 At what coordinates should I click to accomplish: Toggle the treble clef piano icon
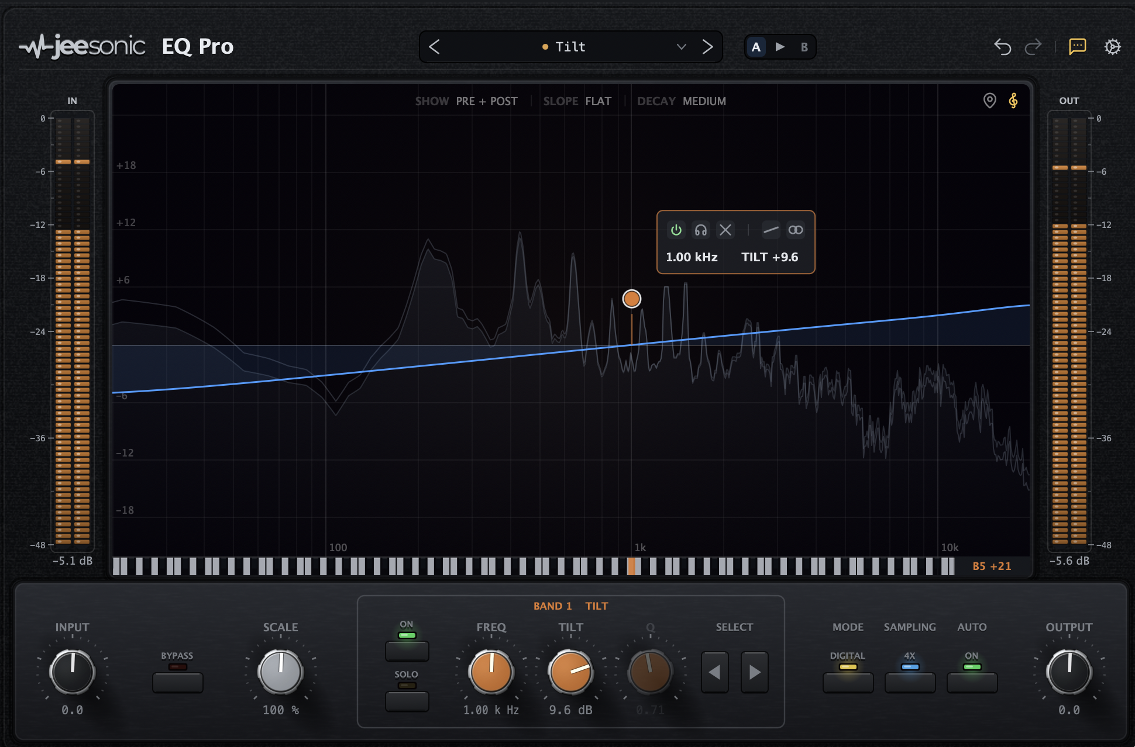(1013, 101)
